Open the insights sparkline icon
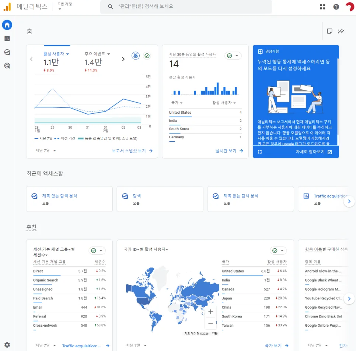 (341, 31)
